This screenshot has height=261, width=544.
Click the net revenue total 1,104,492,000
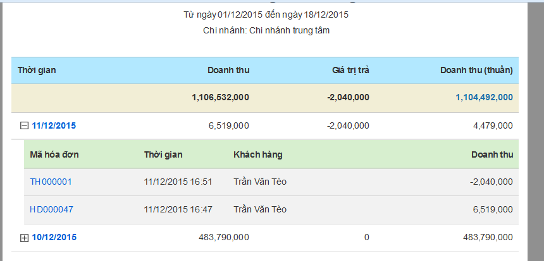coord(484,98)
